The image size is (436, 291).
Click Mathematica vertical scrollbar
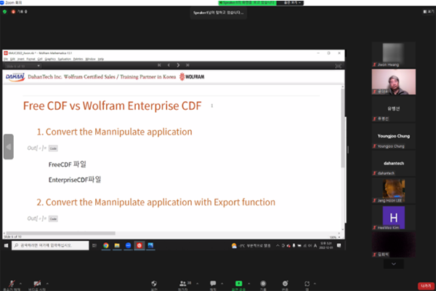pyautogui.click(x=342, y=128)
